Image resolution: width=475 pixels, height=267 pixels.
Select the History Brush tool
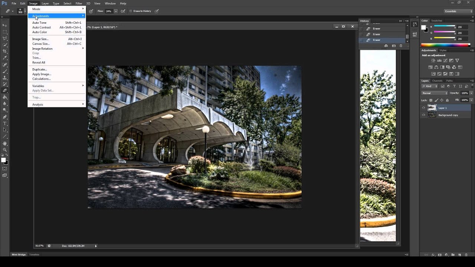(5, 84)
